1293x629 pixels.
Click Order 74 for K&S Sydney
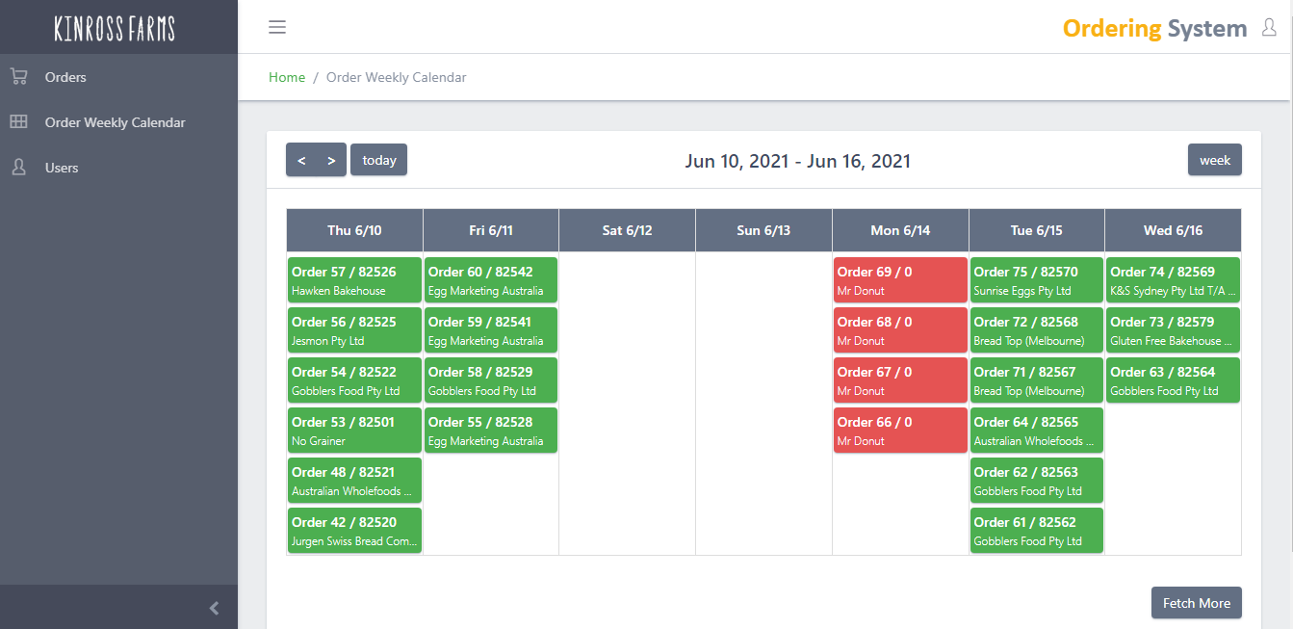point(1172,280)
